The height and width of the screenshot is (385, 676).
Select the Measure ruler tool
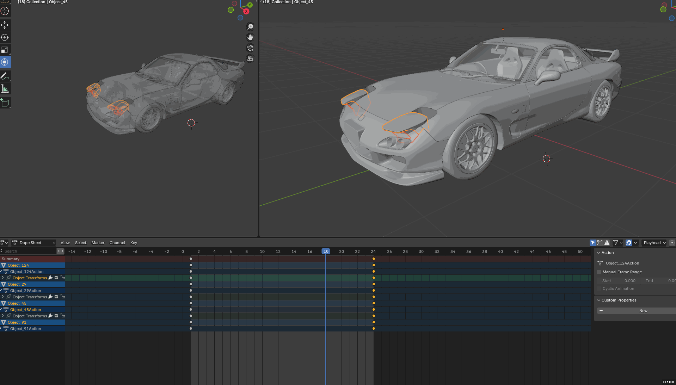tap(5, 89)
